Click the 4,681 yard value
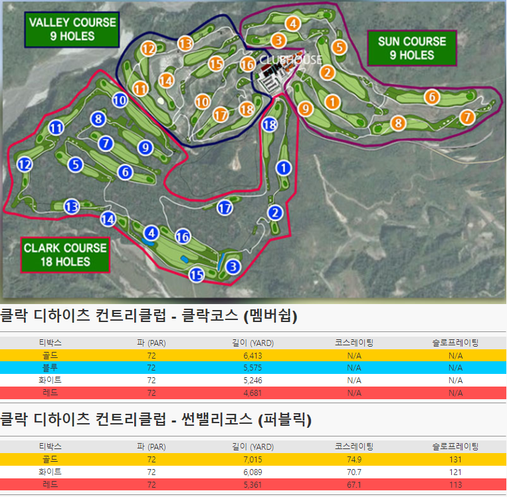Viewport: 507px width, 497px height. pos(253,393)
